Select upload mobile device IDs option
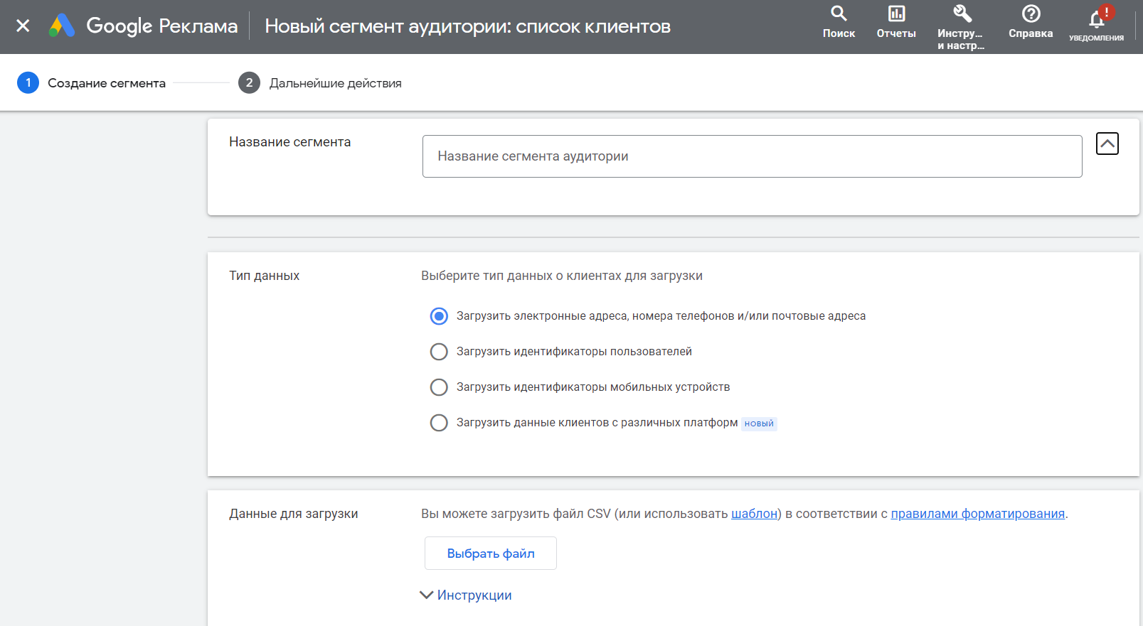This screenshot has width=1143, height=626. click(439, 387)
